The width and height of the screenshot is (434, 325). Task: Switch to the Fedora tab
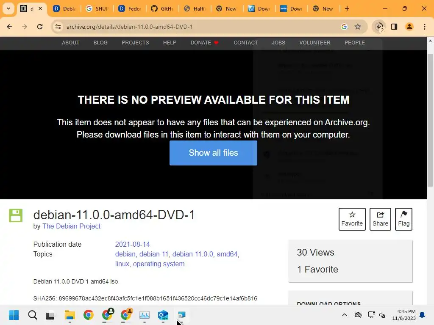click(130, 8)
